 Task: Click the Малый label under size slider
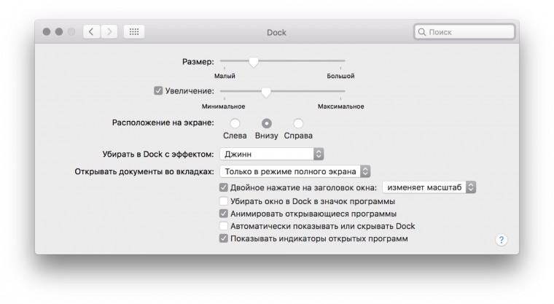pos(225,76)
